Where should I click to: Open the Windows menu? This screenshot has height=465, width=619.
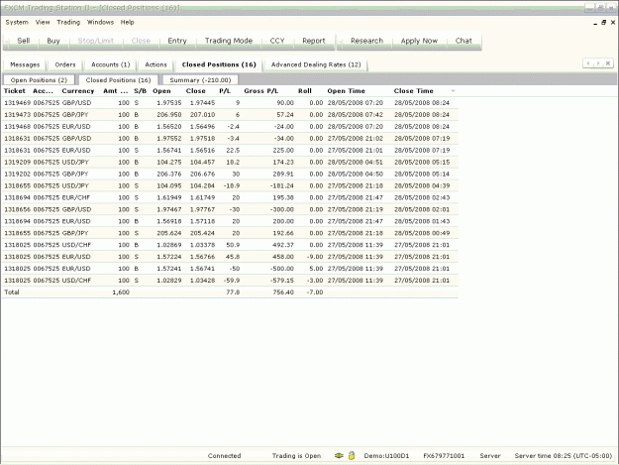coord(100,22)
